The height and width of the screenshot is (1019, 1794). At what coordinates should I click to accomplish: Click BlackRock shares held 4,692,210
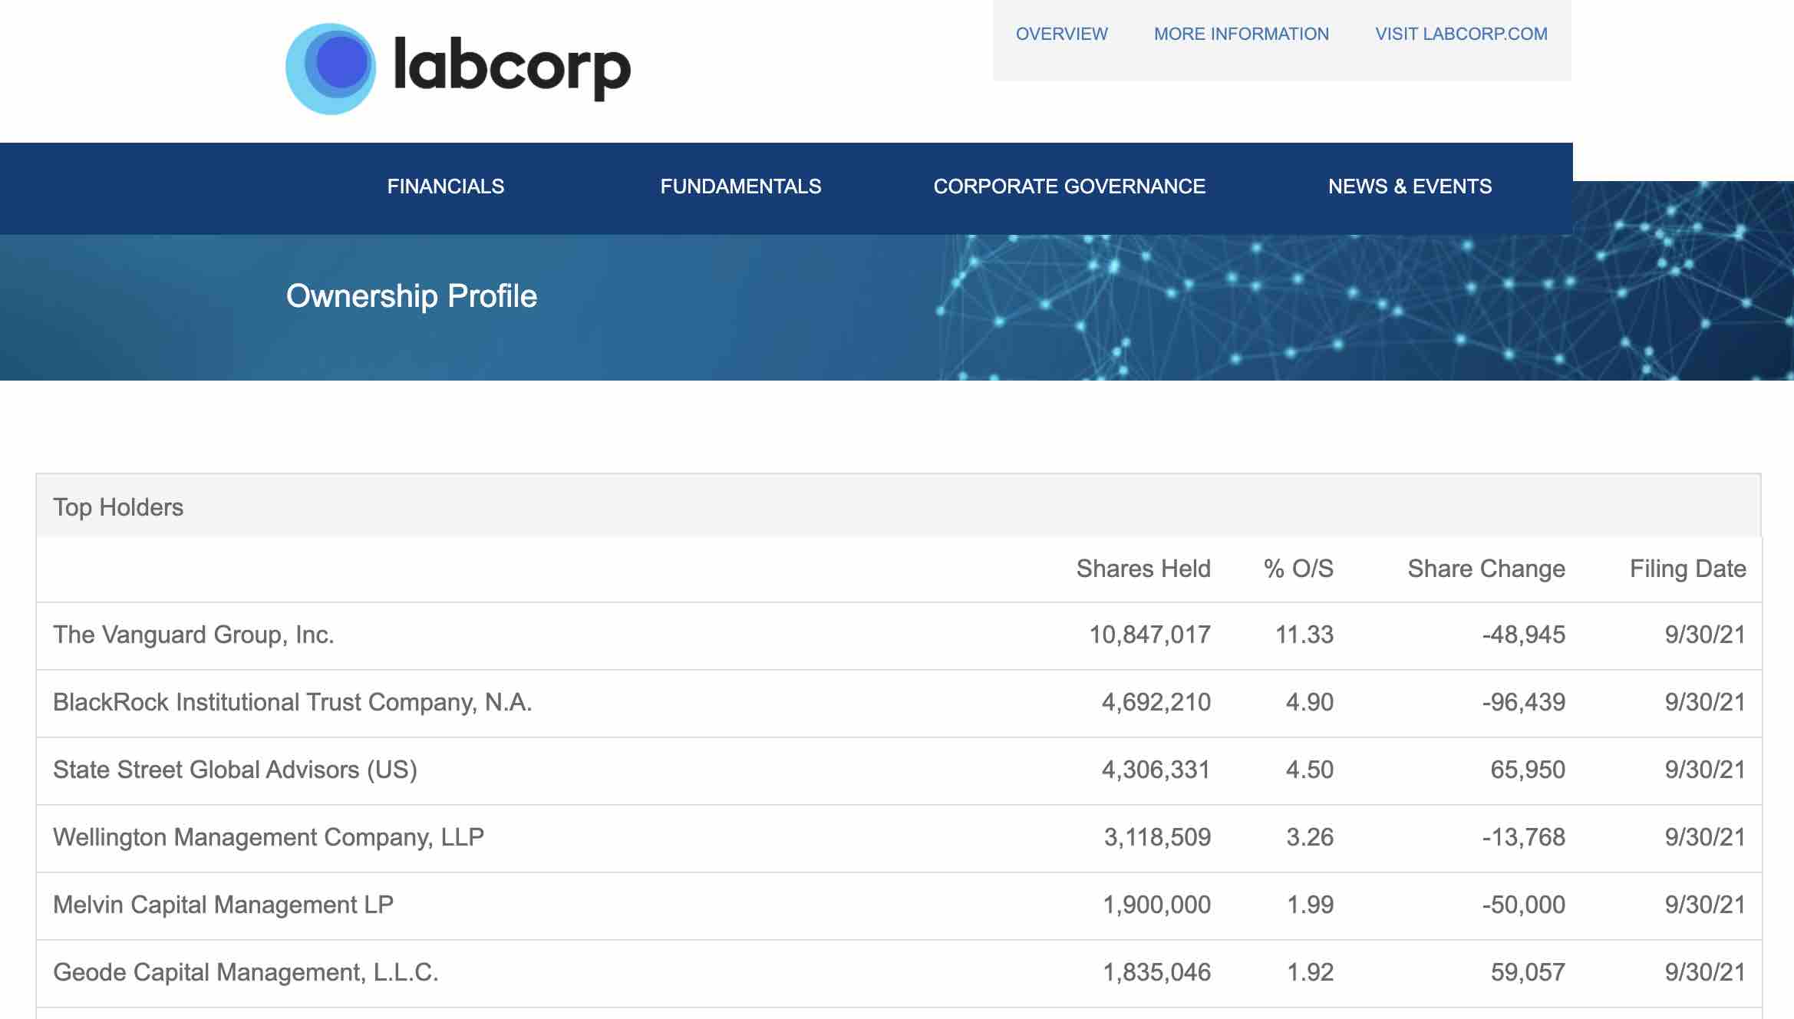coord(1156,702)
